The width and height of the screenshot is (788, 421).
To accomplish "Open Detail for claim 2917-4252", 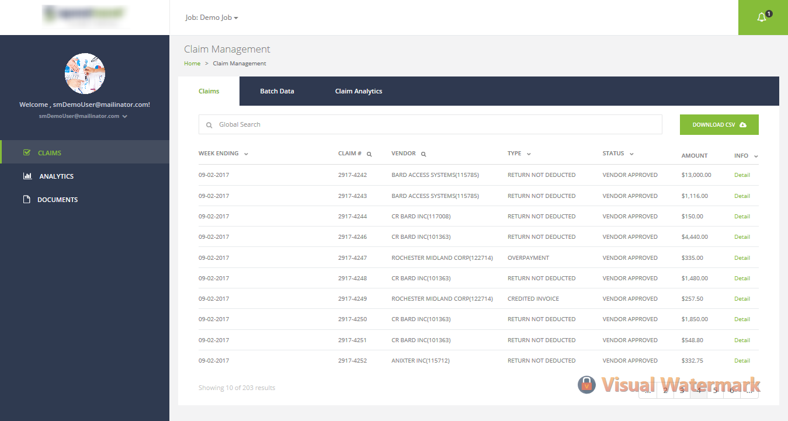I will click(x=742, y=360).
